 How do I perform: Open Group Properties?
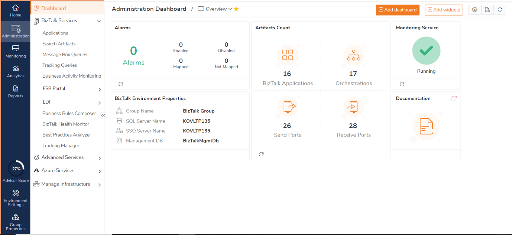[15, 222]
